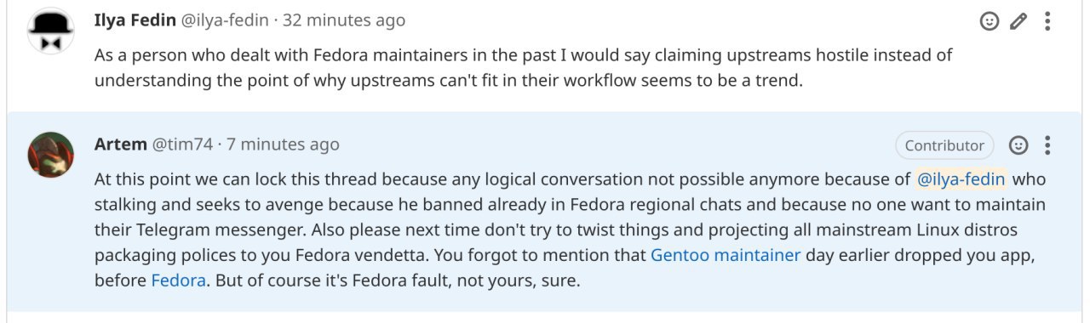Open the @ilya-fedin mention in Artem's comment
This screenshot has height=323, width=1090.
961,179
